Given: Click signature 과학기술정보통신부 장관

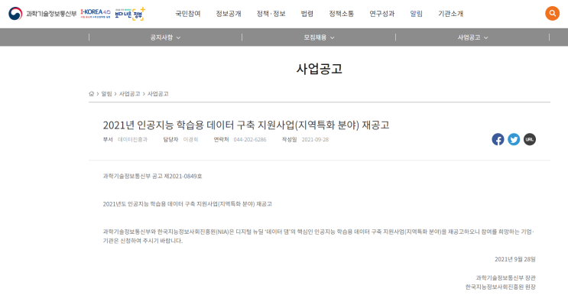Looking at the screenshot, I should click(x=505, y=277).
